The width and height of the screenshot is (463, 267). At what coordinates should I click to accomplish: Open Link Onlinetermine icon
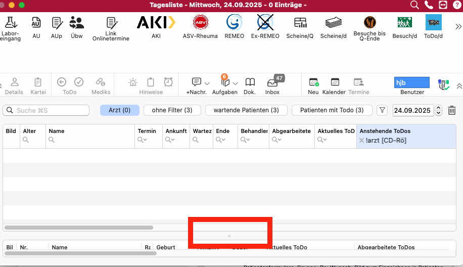pos(111,23)
